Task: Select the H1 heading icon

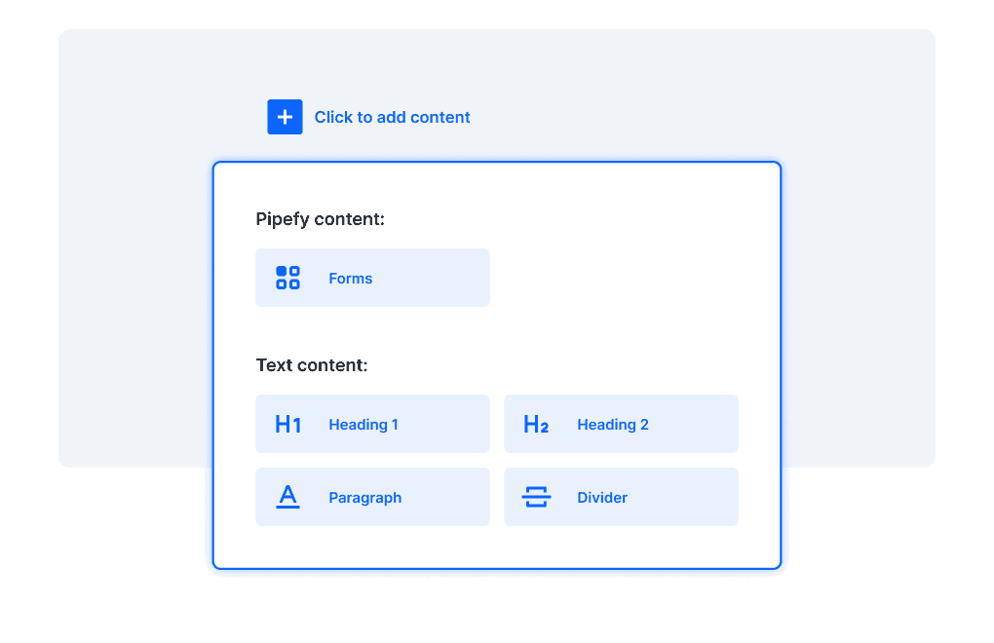Action: pyautogui.click(x=287, y=424)
